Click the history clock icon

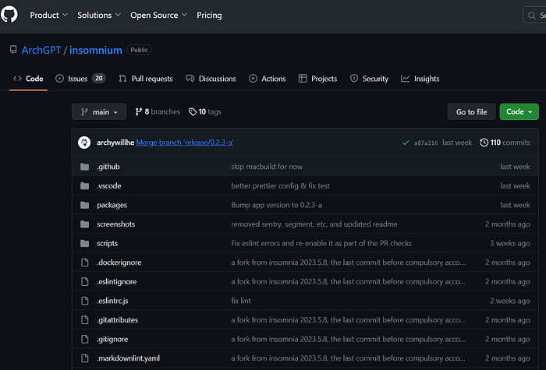484,143
